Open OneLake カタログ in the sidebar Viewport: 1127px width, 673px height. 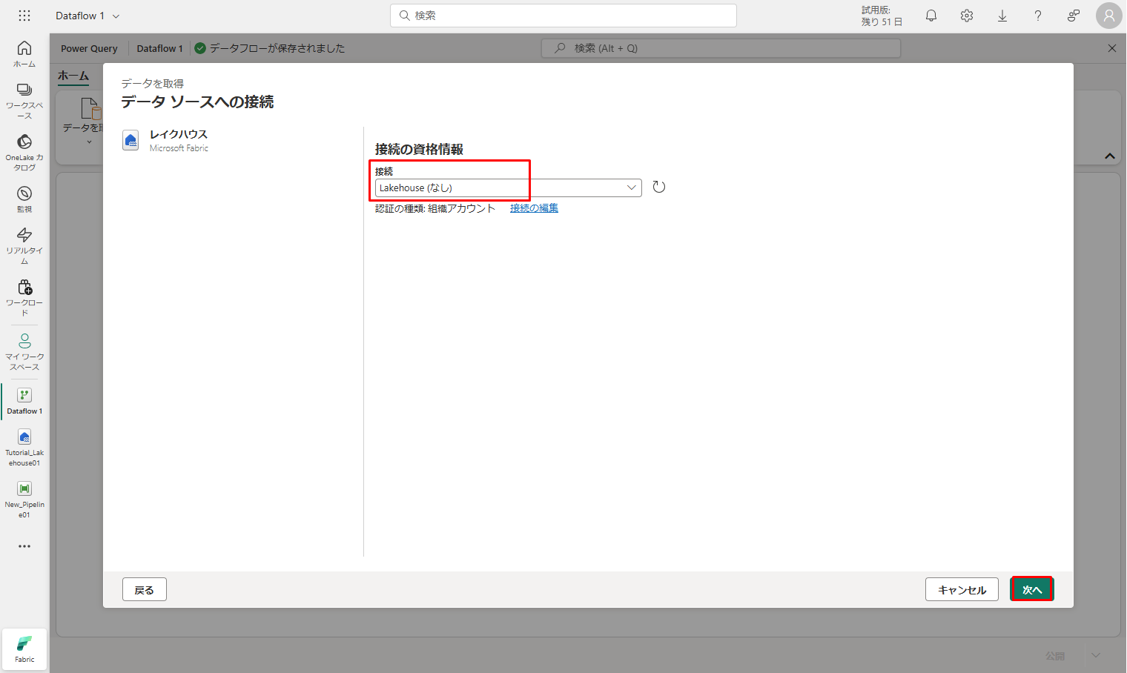click(x=24, y=153)
